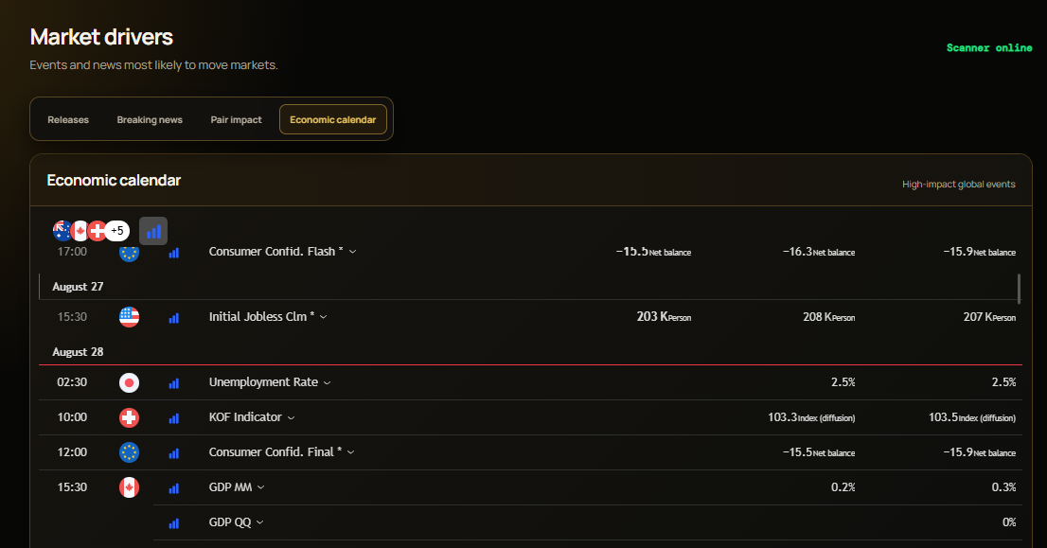Click the 0% value for GDP QQ
Screen dimensions: 1047x548
1009,521
